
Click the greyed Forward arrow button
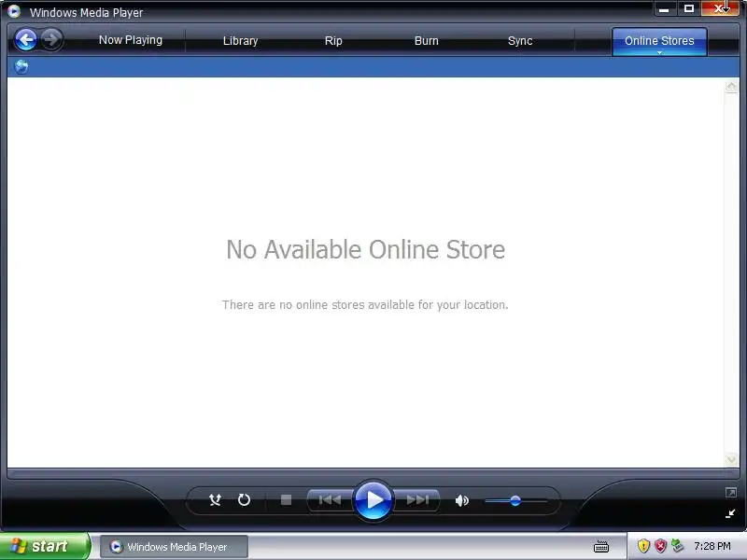[51, 39]
